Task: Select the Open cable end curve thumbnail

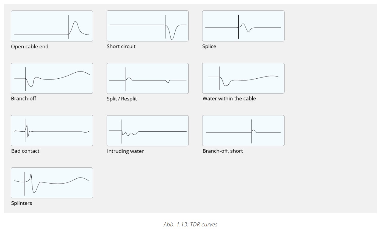Action: pos(52,26)
